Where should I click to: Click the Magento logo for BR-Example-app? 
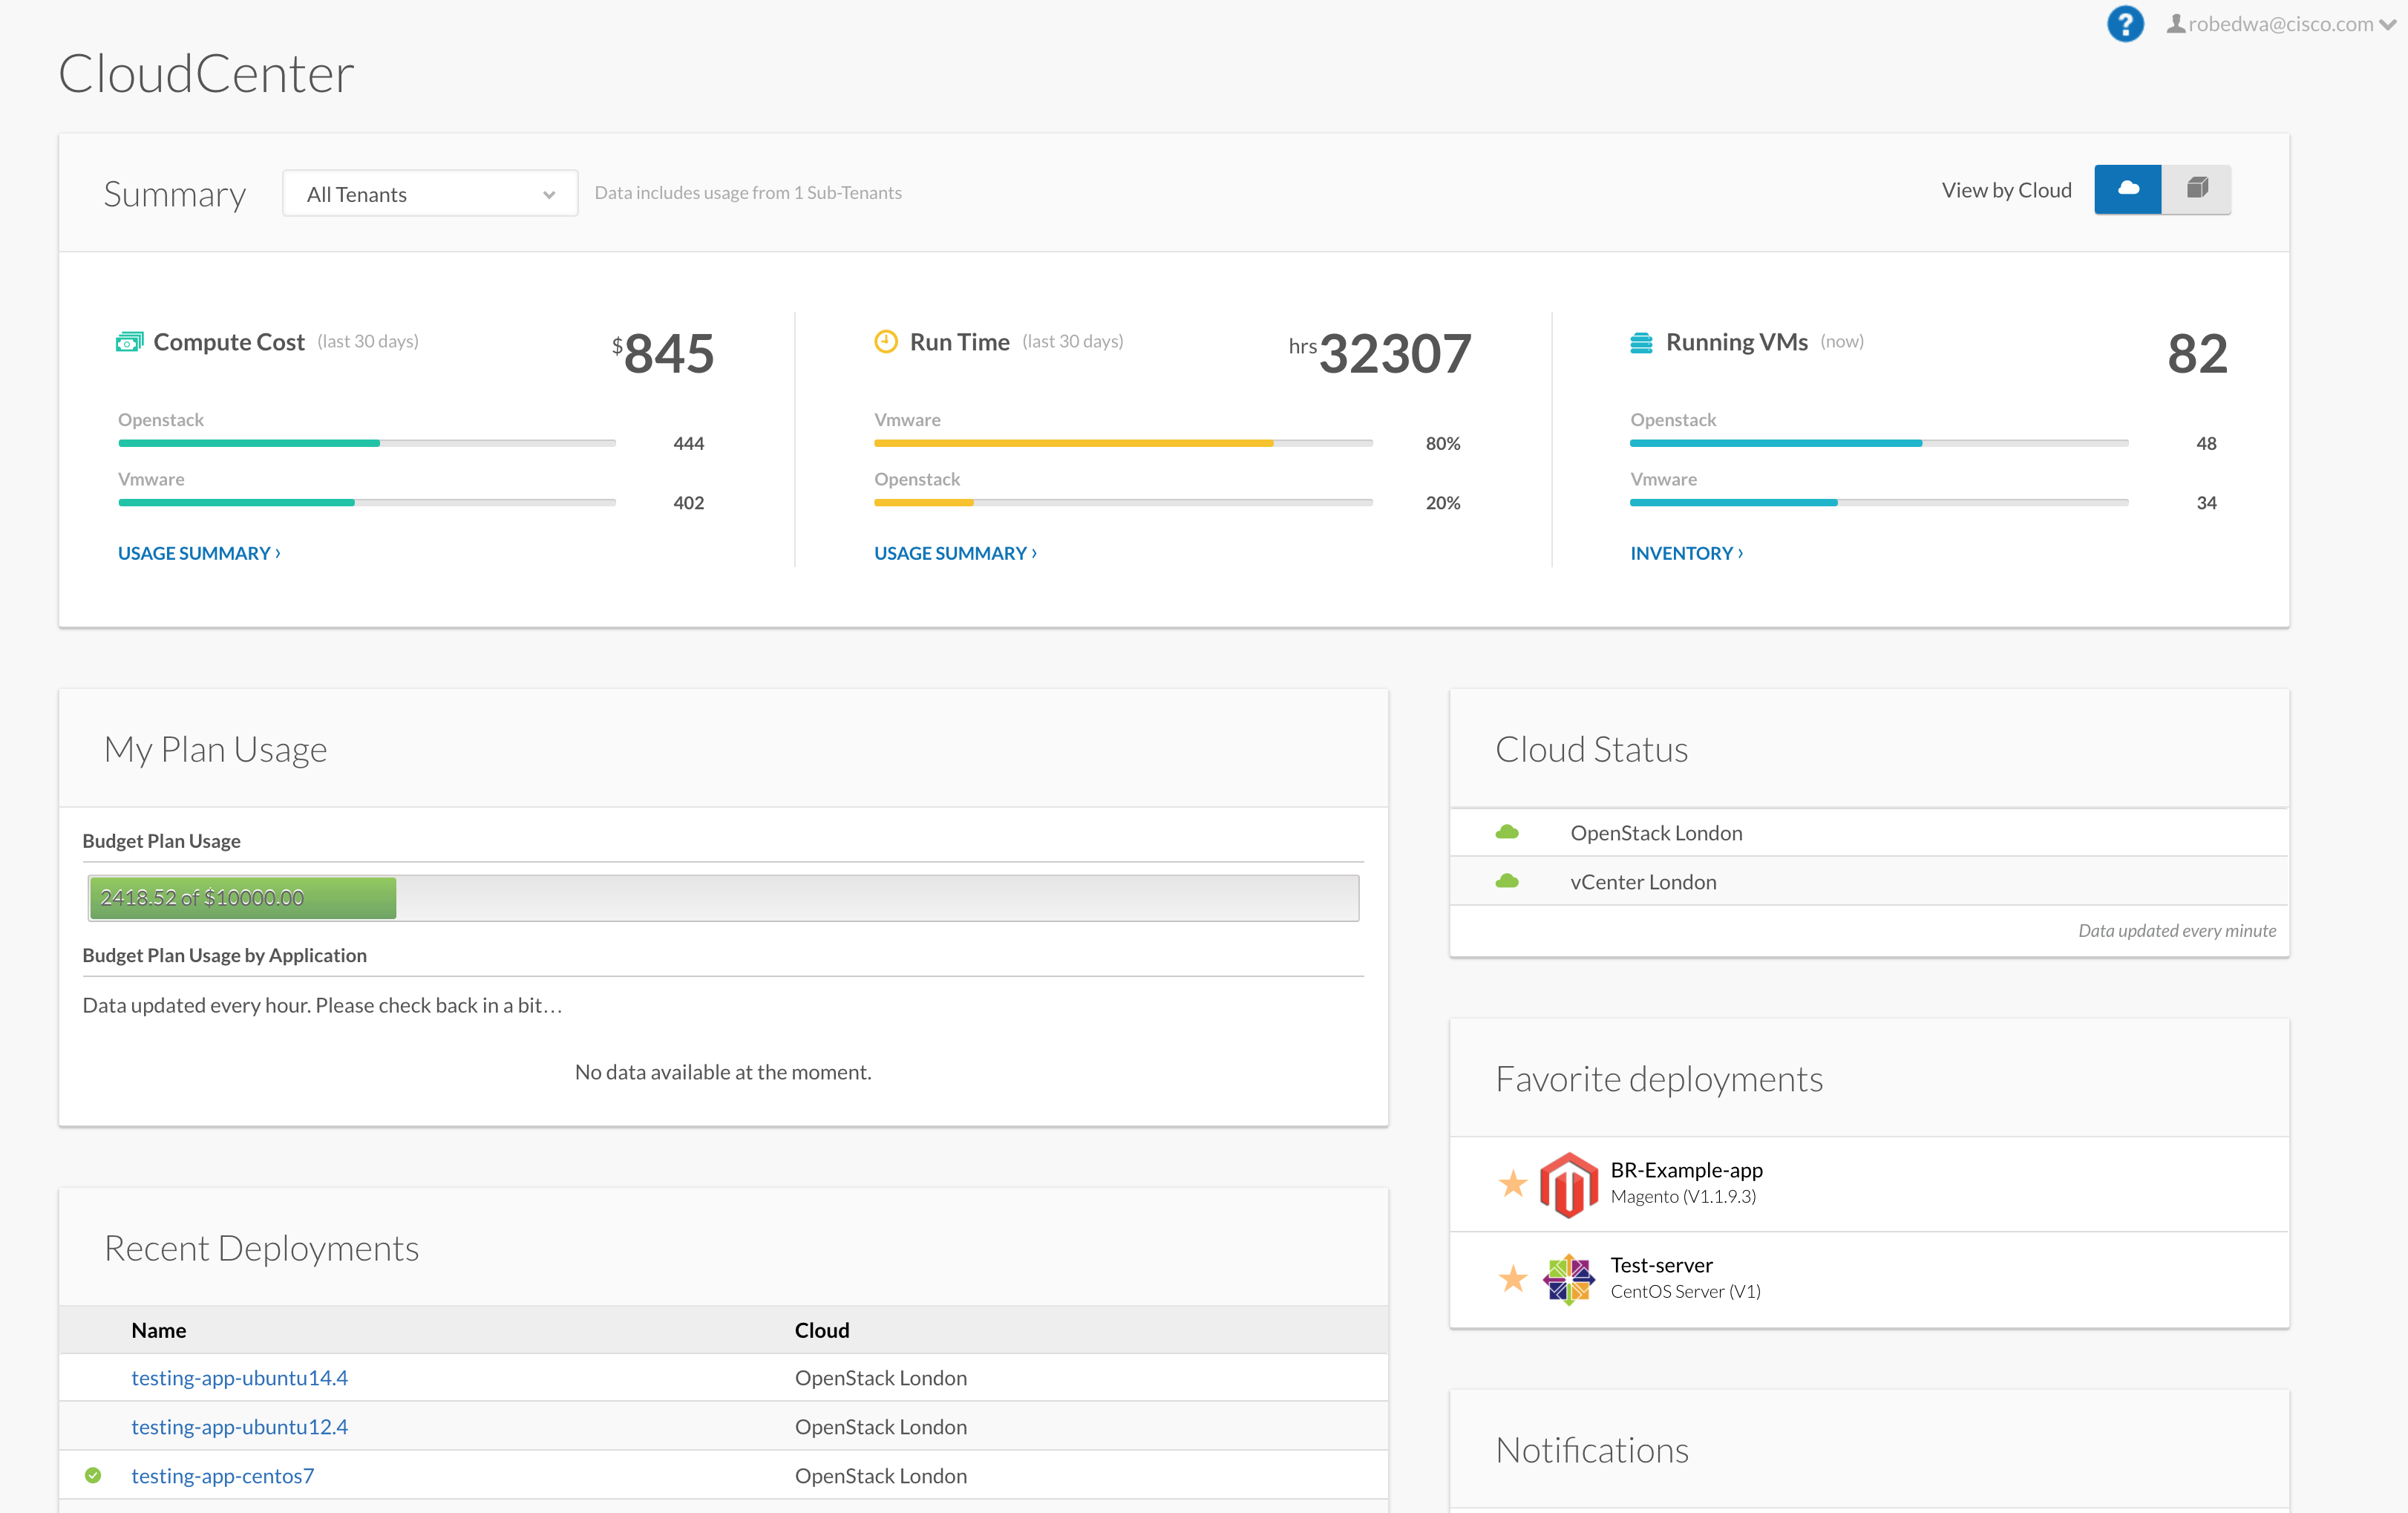[x=1568, y=1184]
